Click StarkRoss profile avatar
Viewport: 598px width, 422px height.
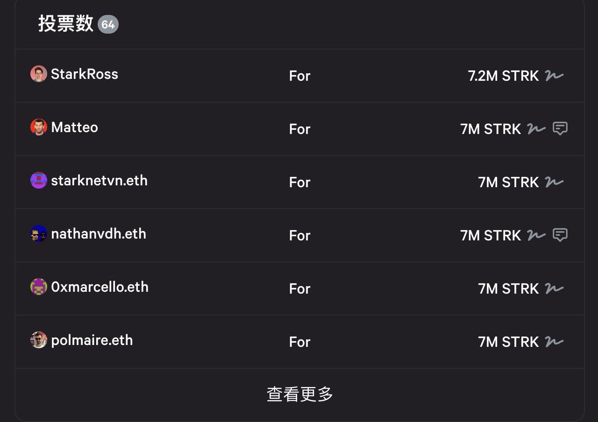pyautogui.click(x=39, y=74)
